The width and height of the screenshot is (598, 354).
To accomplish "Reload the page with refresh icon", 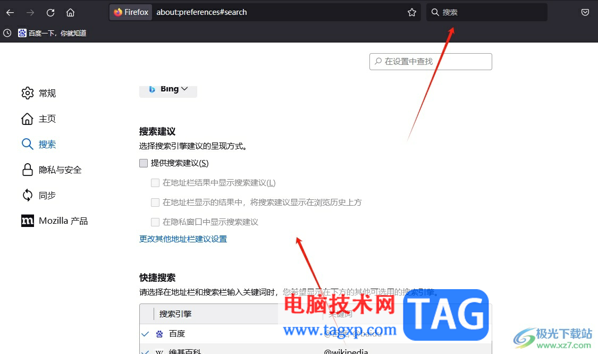I will [x=50, y=13].
